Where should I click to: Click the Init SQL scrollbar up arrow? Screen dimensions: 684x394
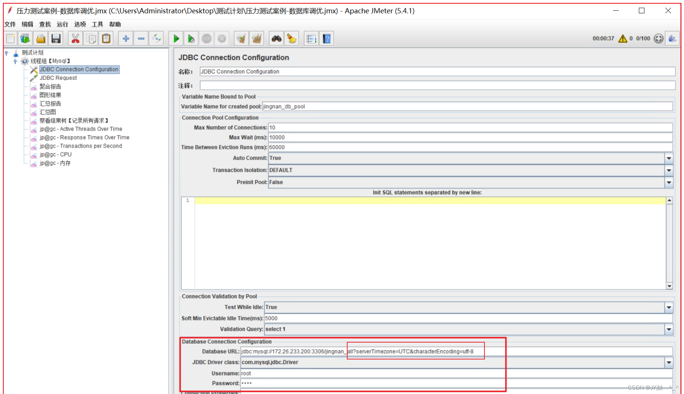[669, 200]
